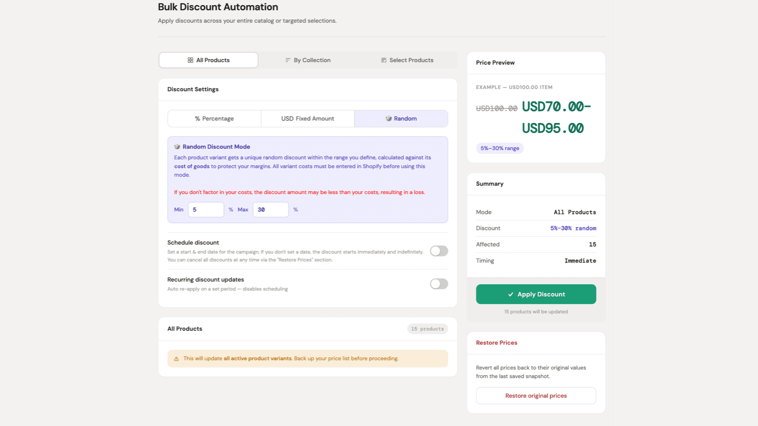
Task: Click the checklist icon on Select Products
Action: pos(384,60)
